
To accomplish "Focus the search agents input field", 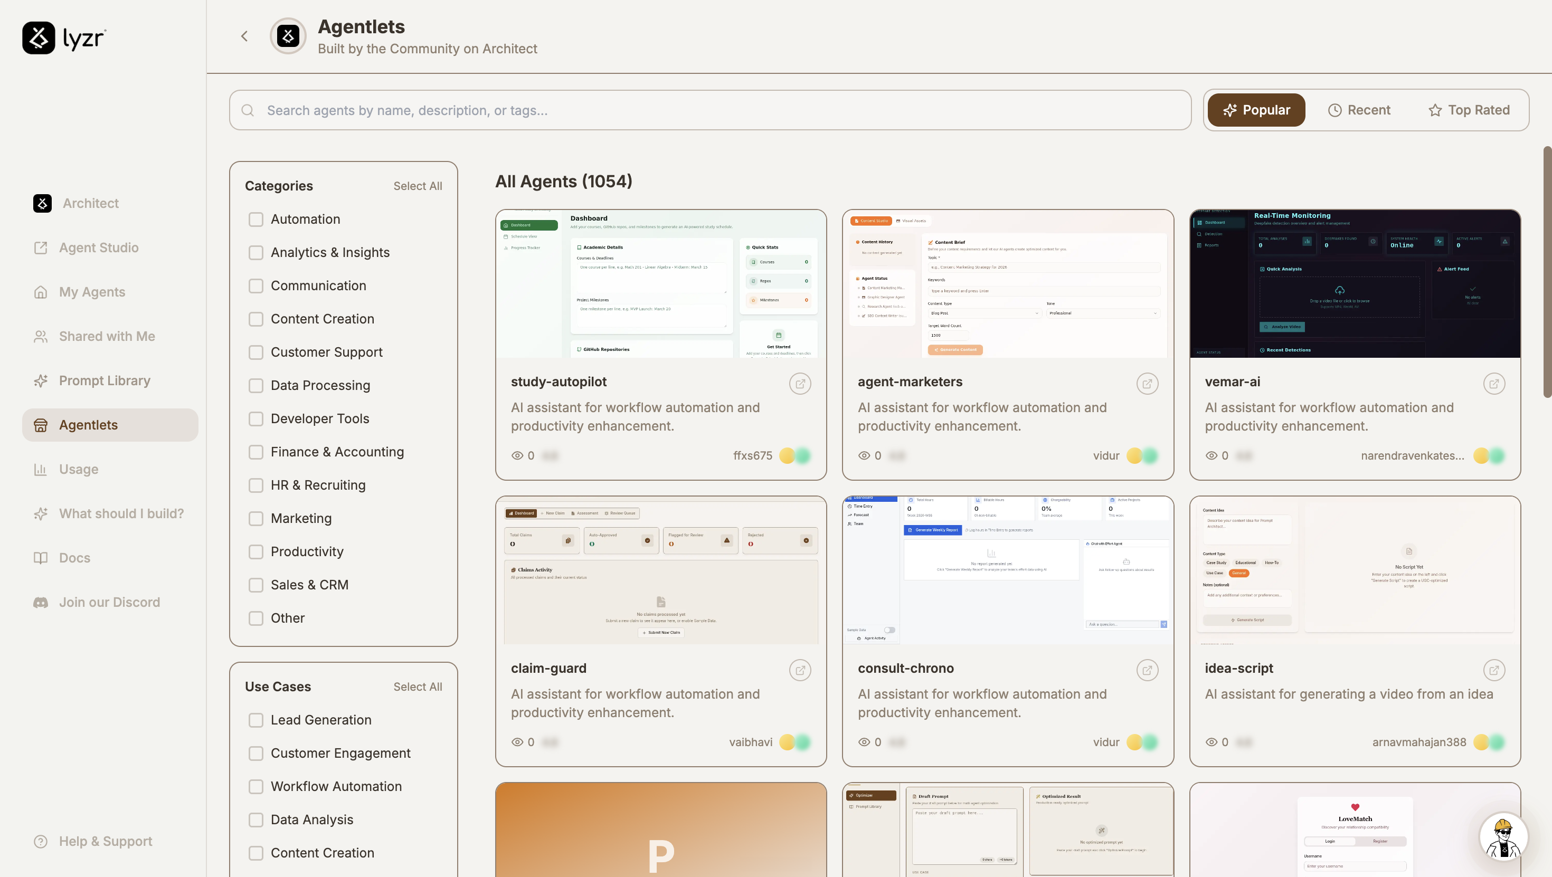I will (x=711, y=110).
